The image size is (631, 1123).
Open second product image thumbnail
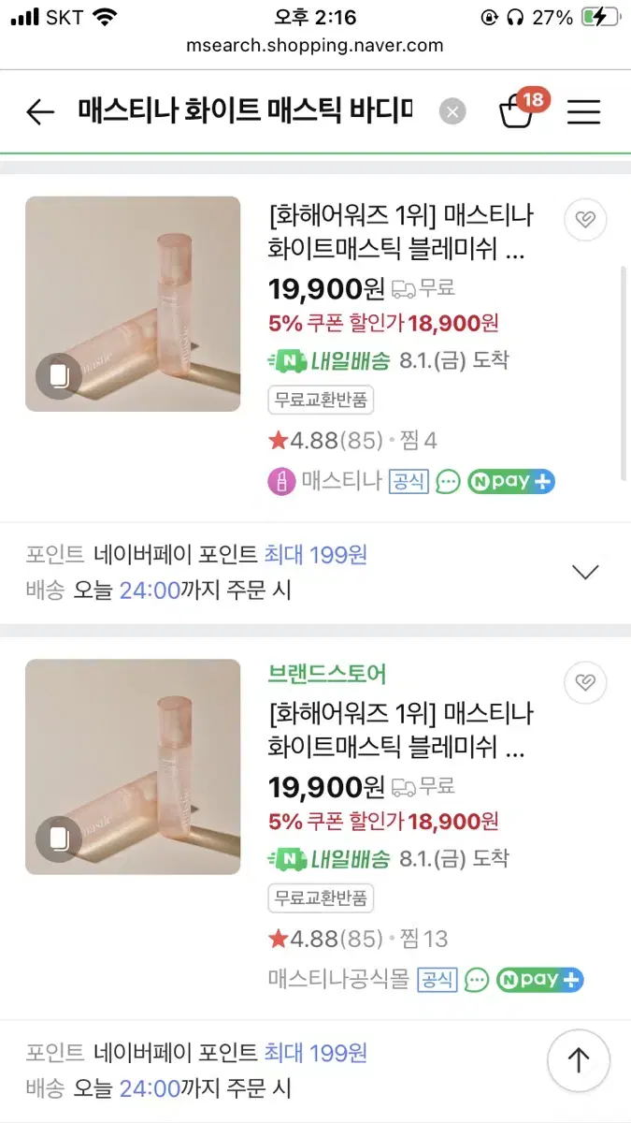tap(133, 767)
